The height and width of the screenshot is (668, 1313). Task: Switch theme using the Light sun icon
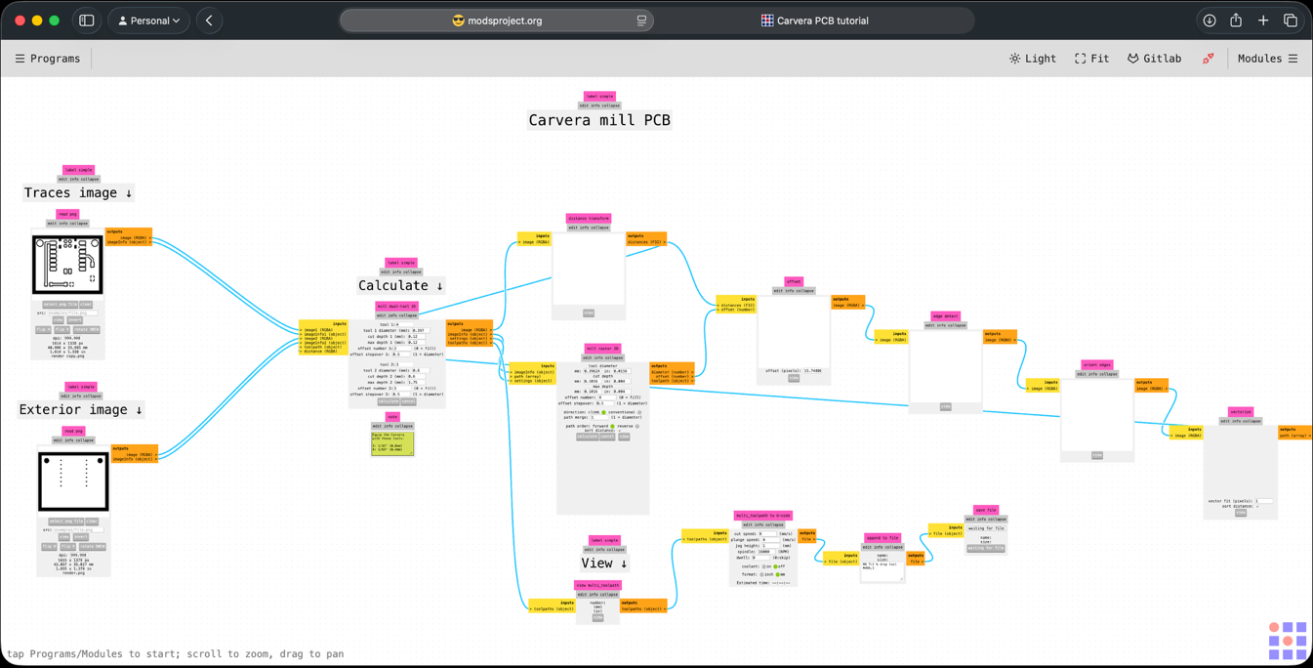pos(1015,59)
